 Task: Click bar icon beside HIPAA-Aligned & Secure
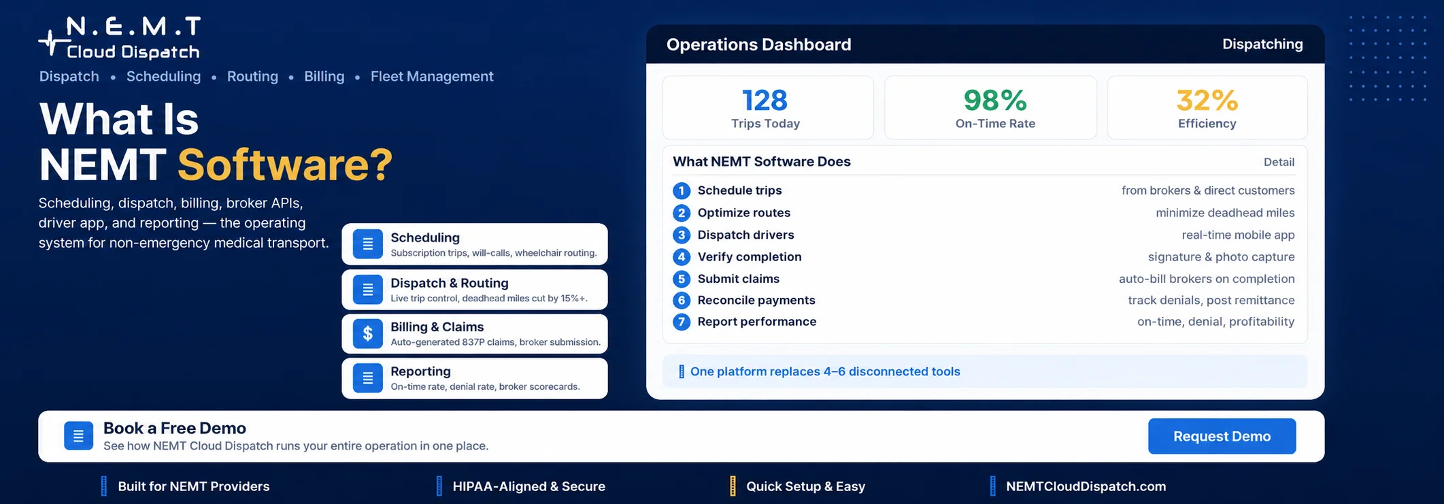coord(439,486)
